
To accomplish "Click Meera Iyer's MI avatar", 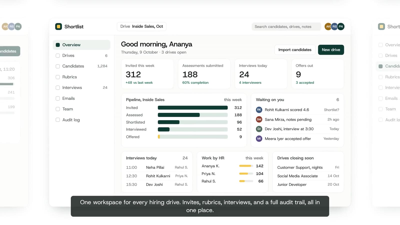I will [259, 138].
